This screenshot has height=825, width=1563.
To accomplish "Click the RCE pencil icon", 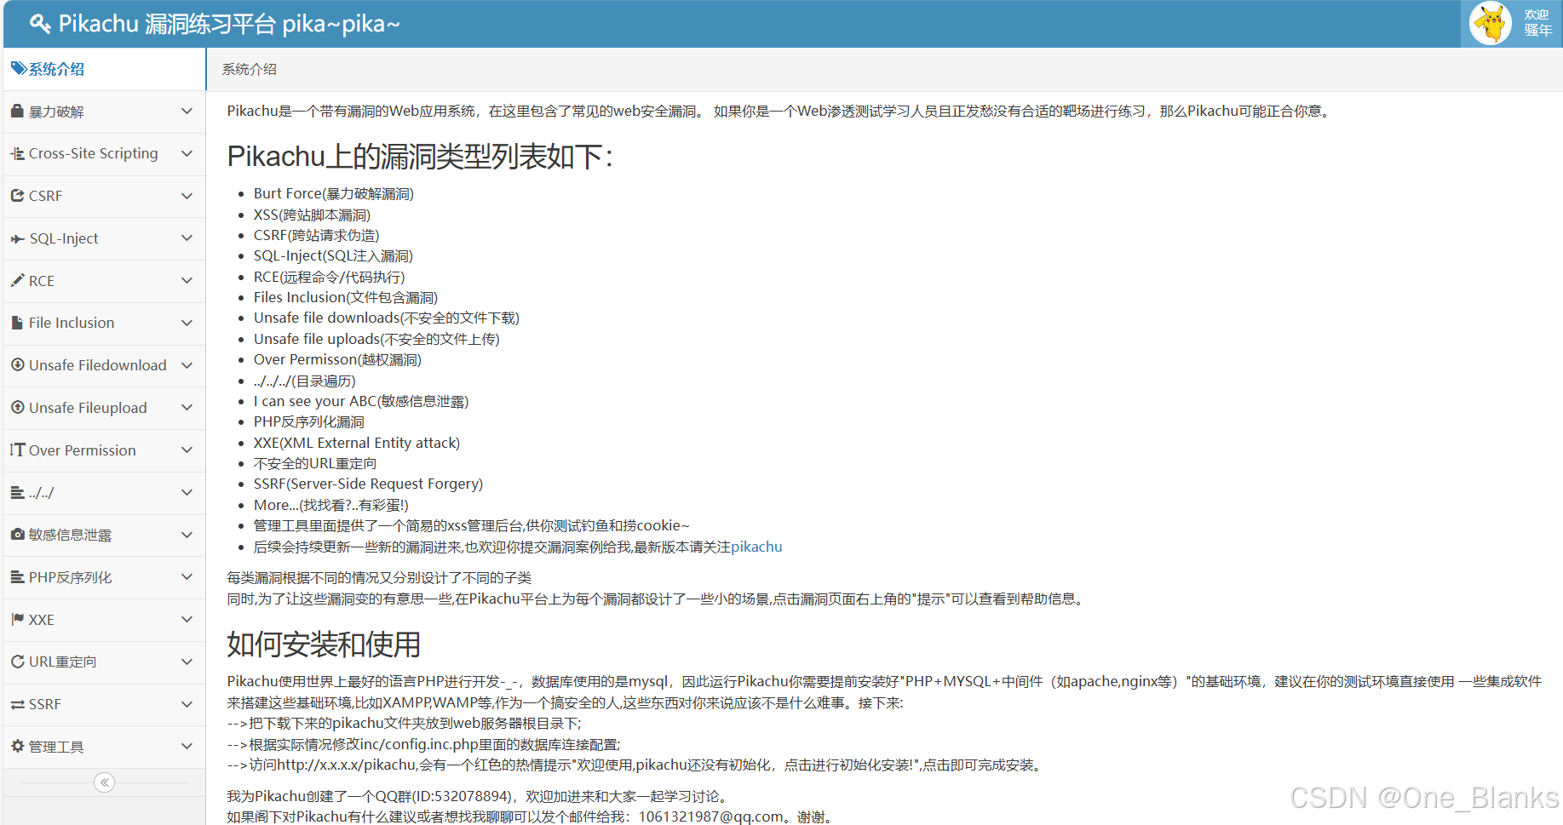I will [x=17, y=280].
